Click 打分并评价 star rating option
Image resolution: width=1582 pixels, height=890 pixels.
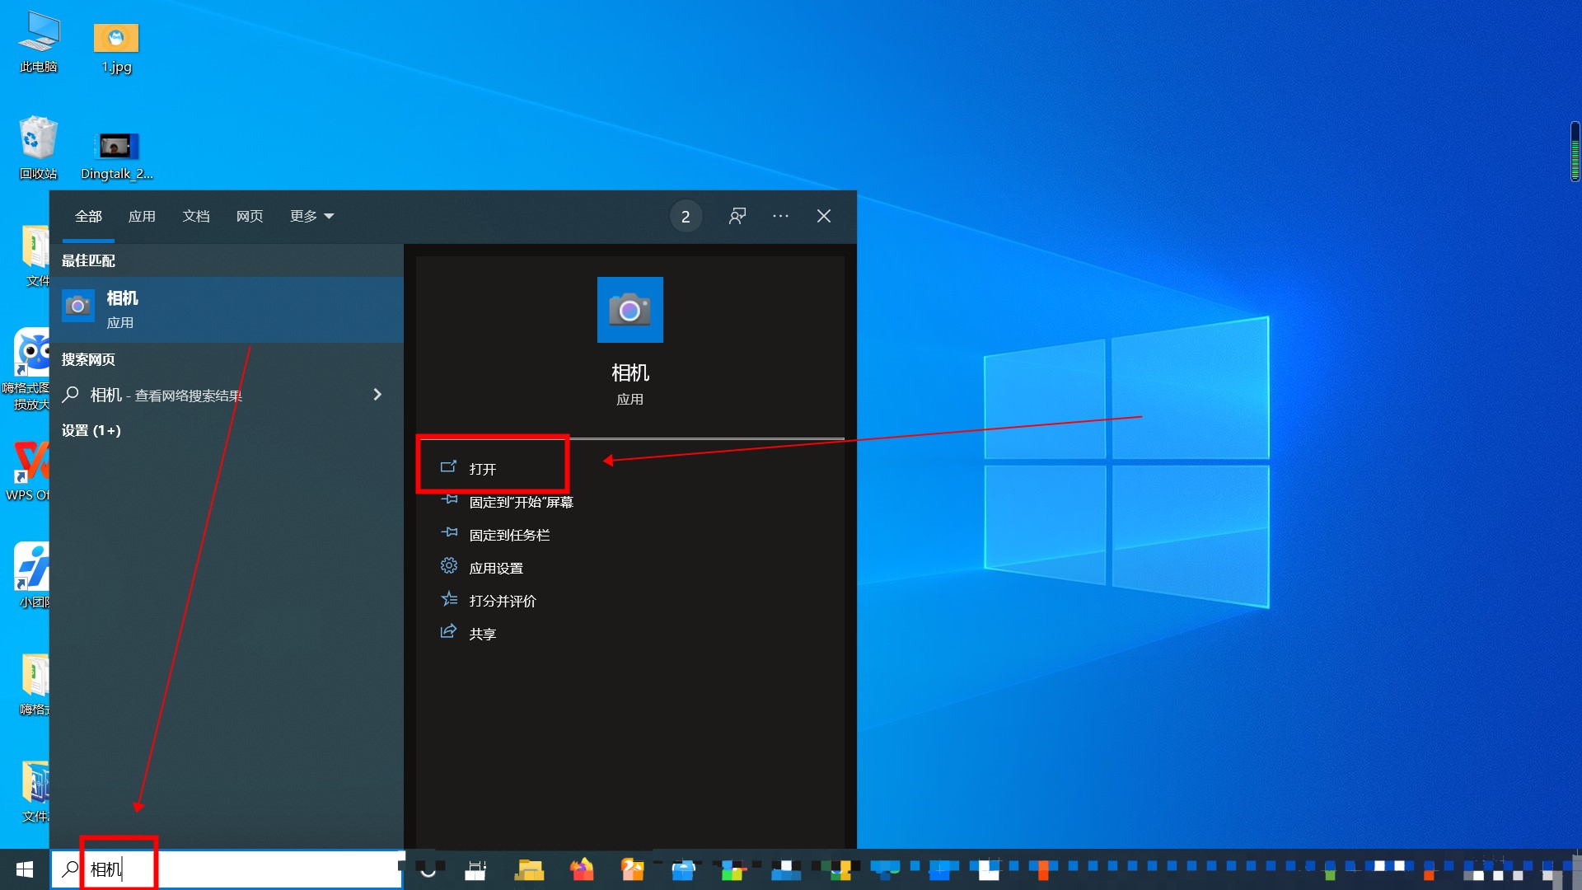502,601
